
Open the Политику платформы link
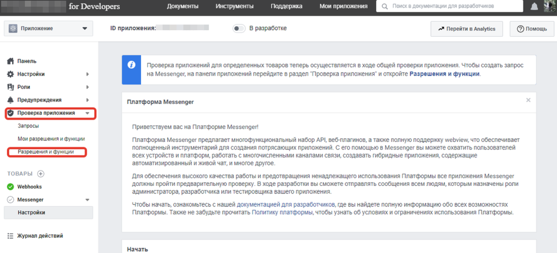[282, 212]
